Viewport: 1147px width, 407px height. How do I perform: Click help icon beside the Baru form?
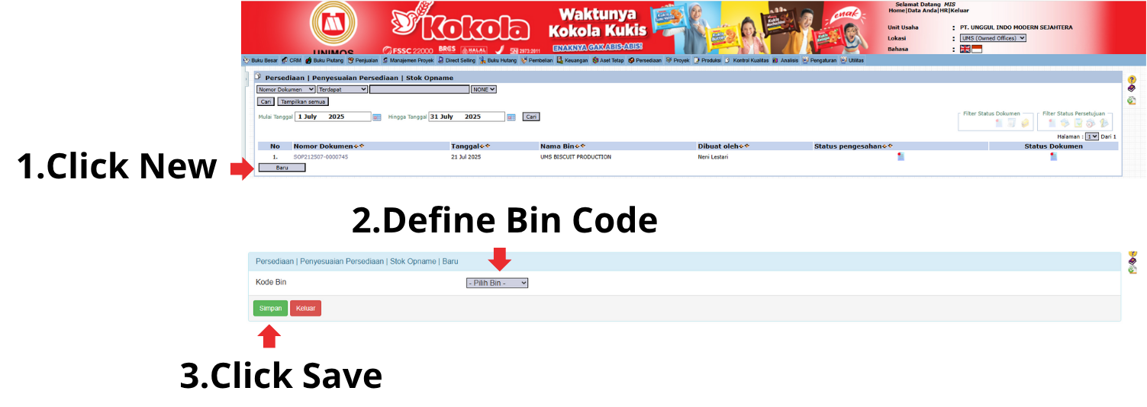point(1133,255)
